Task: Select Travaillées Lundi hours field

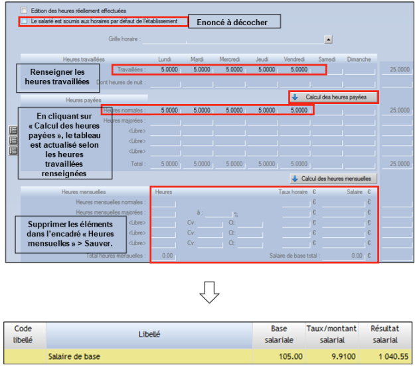Action: tap(165, 70)
